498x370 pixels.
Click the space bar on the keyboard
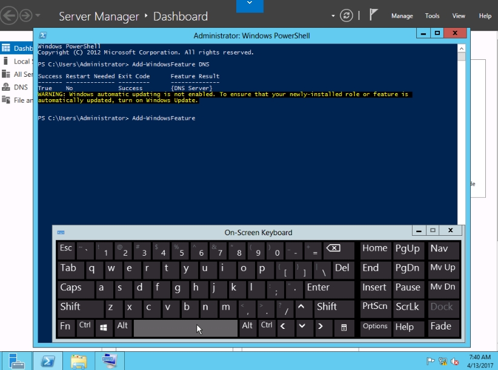(185, 328)
